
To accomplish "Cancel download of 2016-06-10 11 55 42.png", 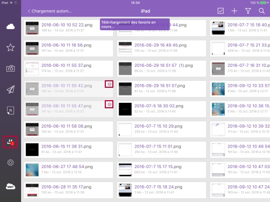I will pyautogui.click(x=109, y=84).
